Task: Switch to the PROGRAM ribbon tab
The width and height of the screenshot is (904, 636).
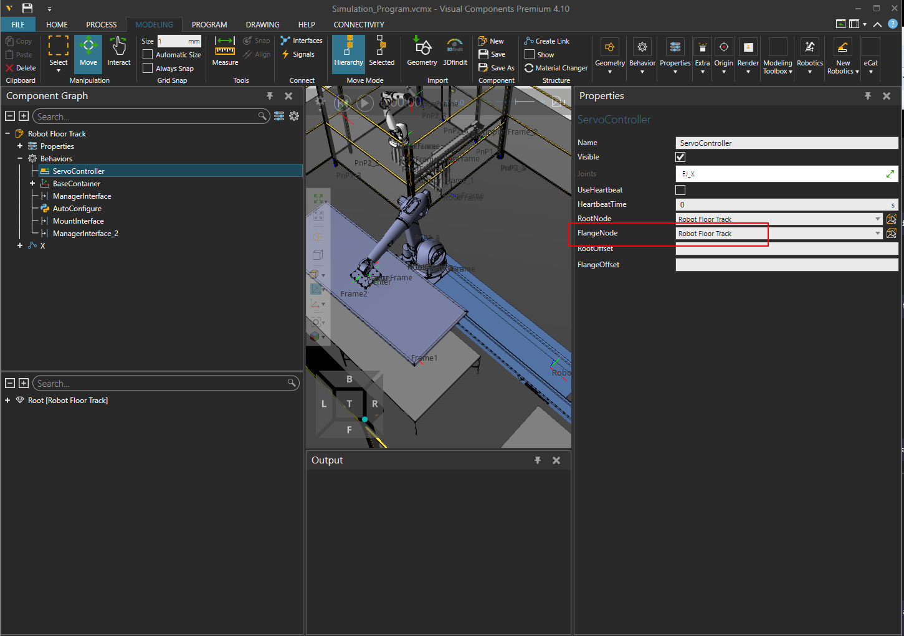Action: [209, 25]
